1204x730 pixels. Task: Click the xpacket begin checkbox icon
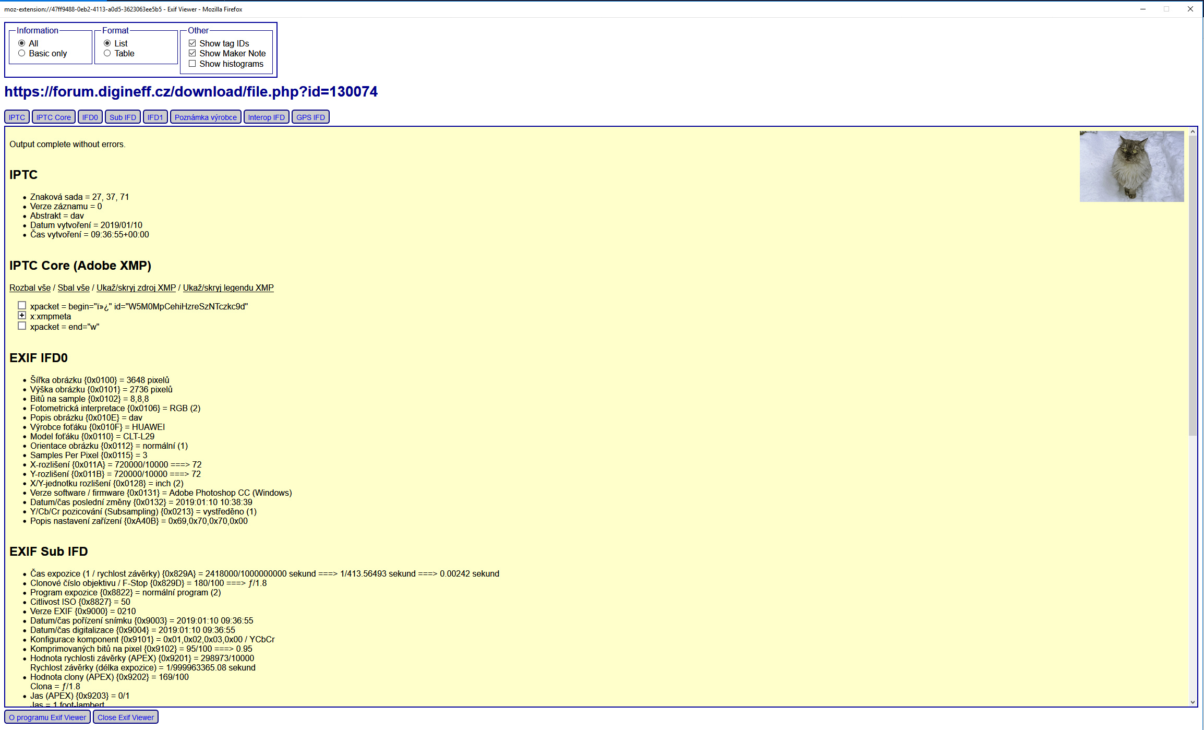point(22,306)
